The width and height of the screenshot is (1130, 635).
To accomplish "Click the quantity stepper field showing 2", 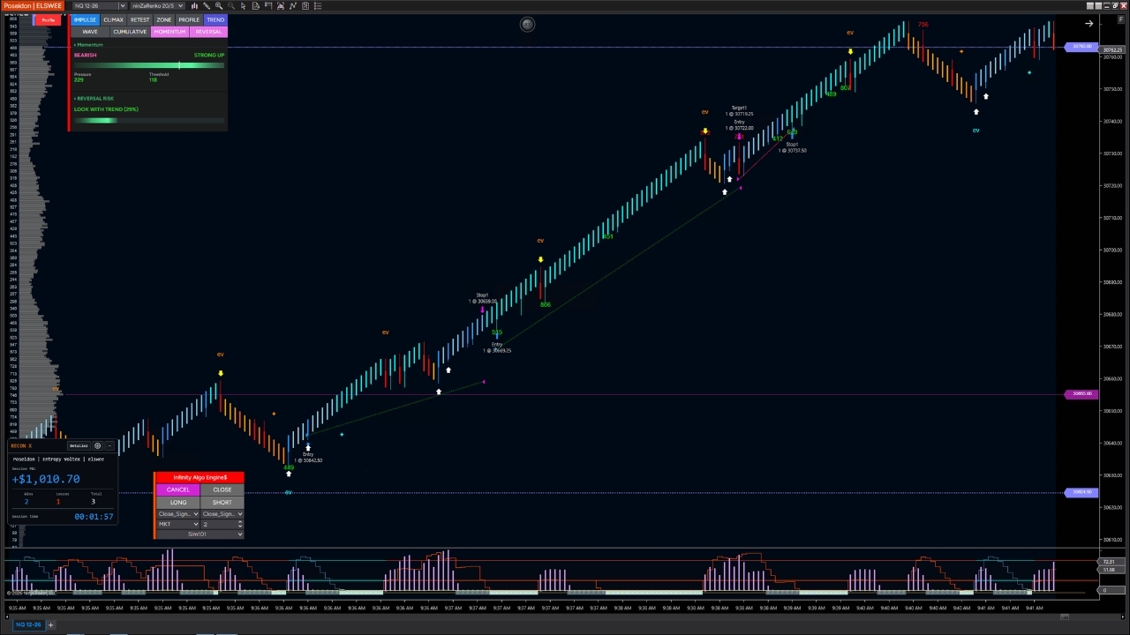I will click(222, 524).
